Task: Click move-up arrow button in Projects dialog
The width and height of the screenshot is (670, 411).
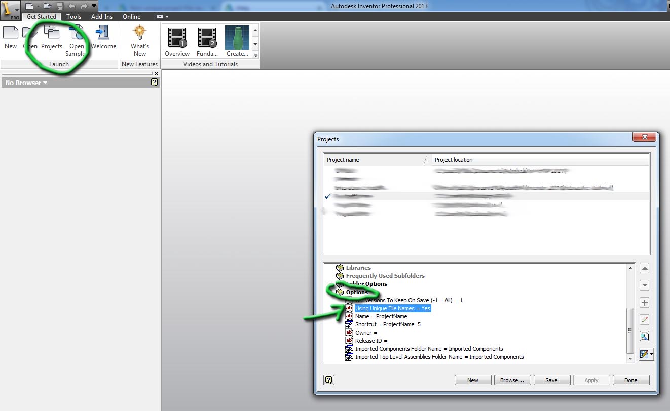Action: click(645, 268)
